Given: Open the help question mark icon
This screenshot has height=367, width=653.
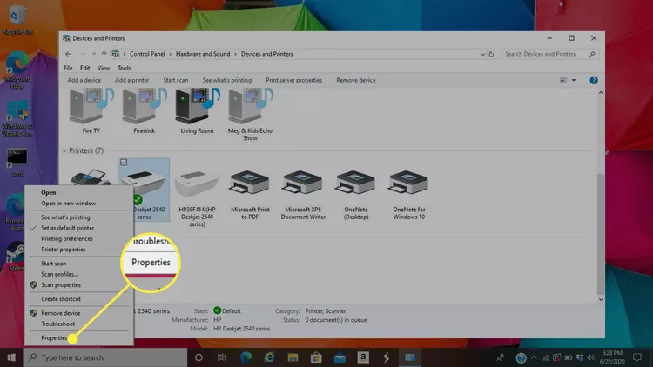Looking at the screenshot, I should pos(594,80).
